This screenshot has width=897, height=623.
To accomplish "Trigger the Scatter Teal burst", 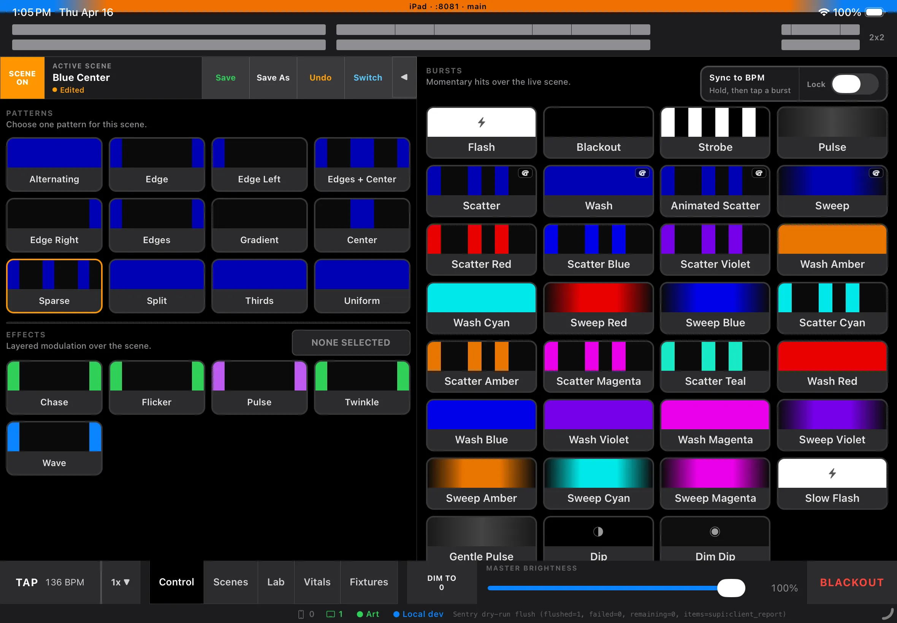I will (715, 367).
